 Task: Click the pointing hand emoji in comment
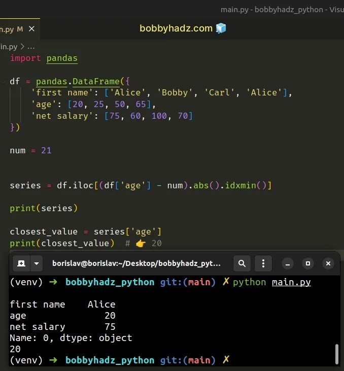pyautogui.click(x=141, y=244)
